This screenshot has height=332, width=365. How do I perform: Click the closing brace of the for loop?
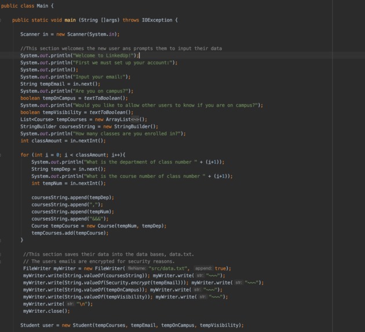21,240
